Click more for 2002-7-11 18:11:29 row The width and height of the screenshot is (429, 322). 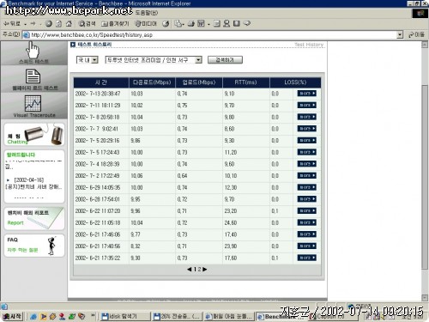pyautogui.click(x=306, y=105)
